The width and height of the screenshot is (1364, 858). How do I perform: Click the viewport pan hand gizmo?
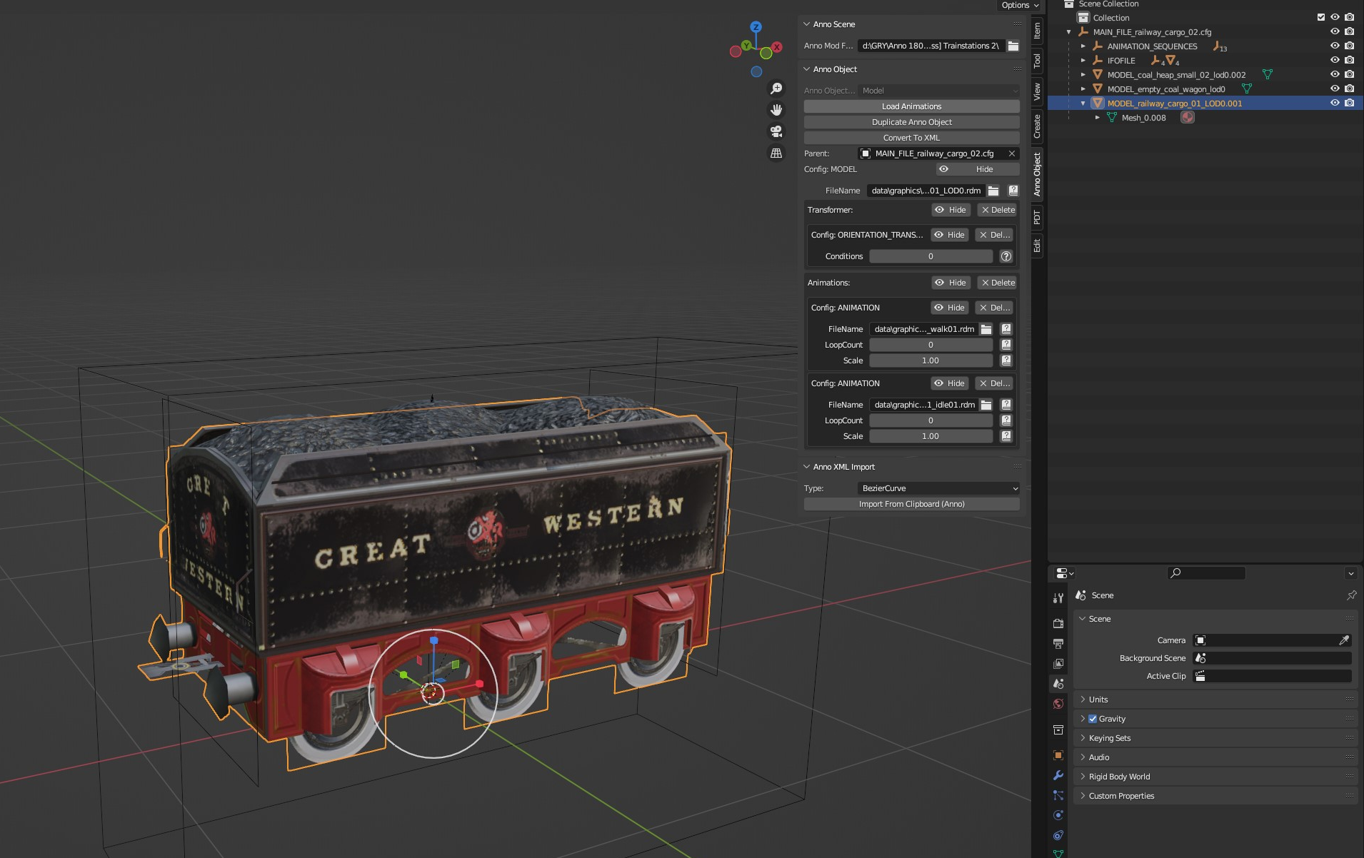[776, 110]
